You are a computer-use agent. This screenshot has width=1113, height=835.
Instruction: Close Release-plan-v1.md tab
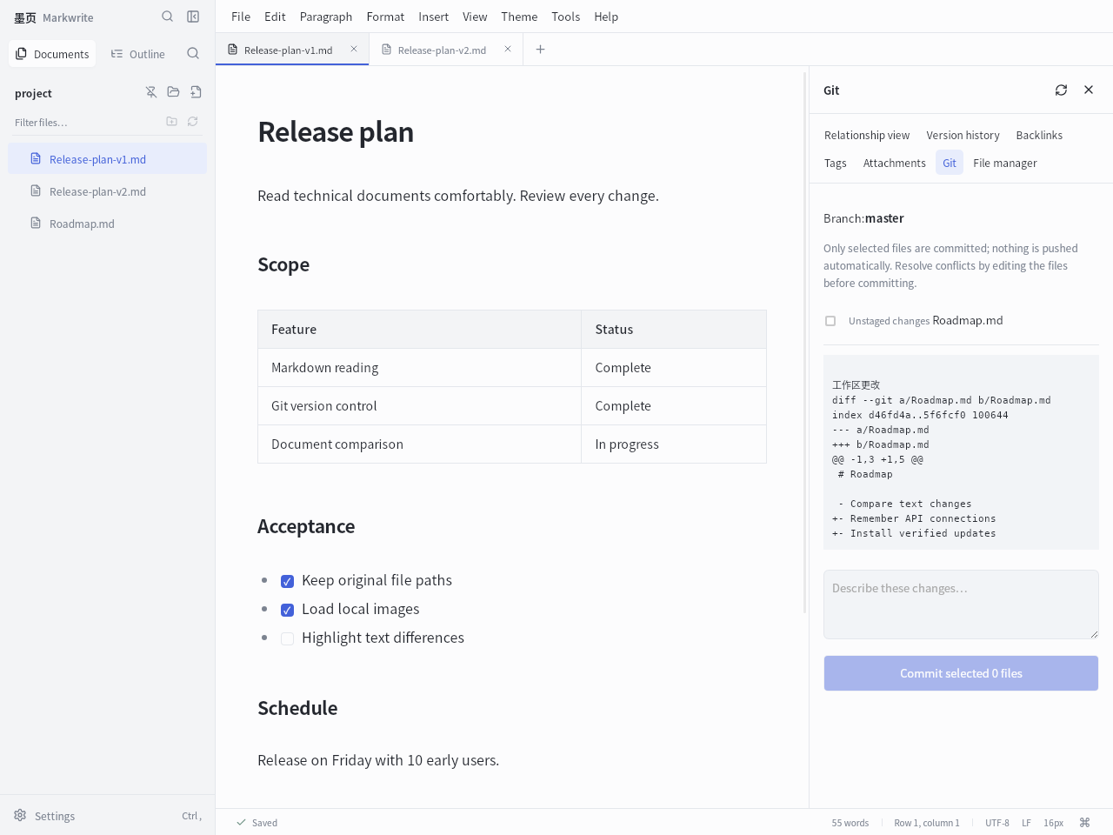(354, 49)
